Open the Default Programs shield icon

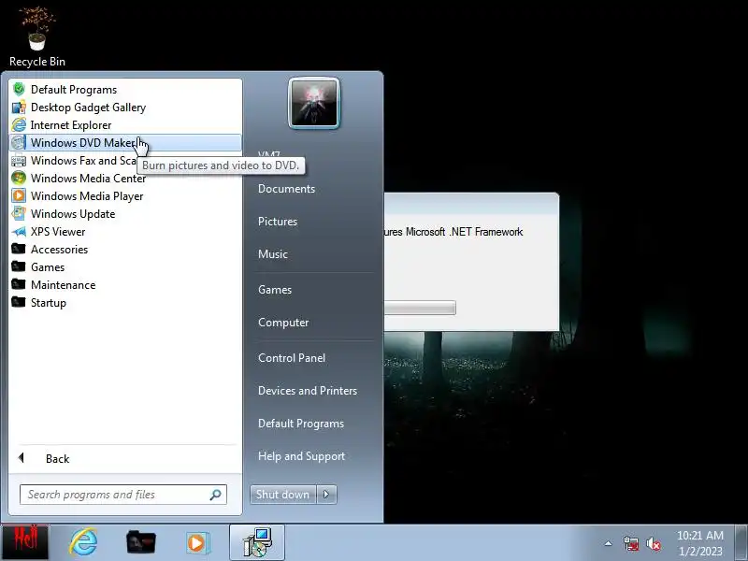click(19, 90)
